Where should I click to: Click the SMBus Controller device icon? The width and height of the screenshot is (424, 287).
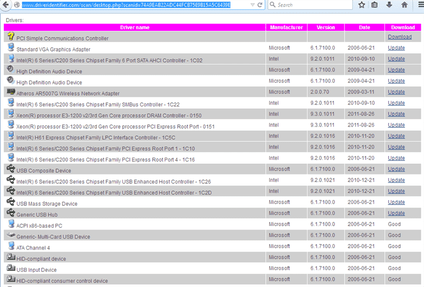tap(11, 103)
